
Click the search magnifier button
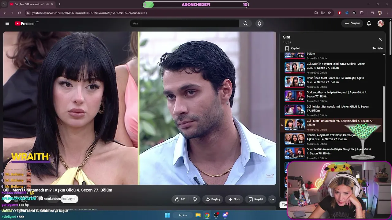[x=246, y=24]
